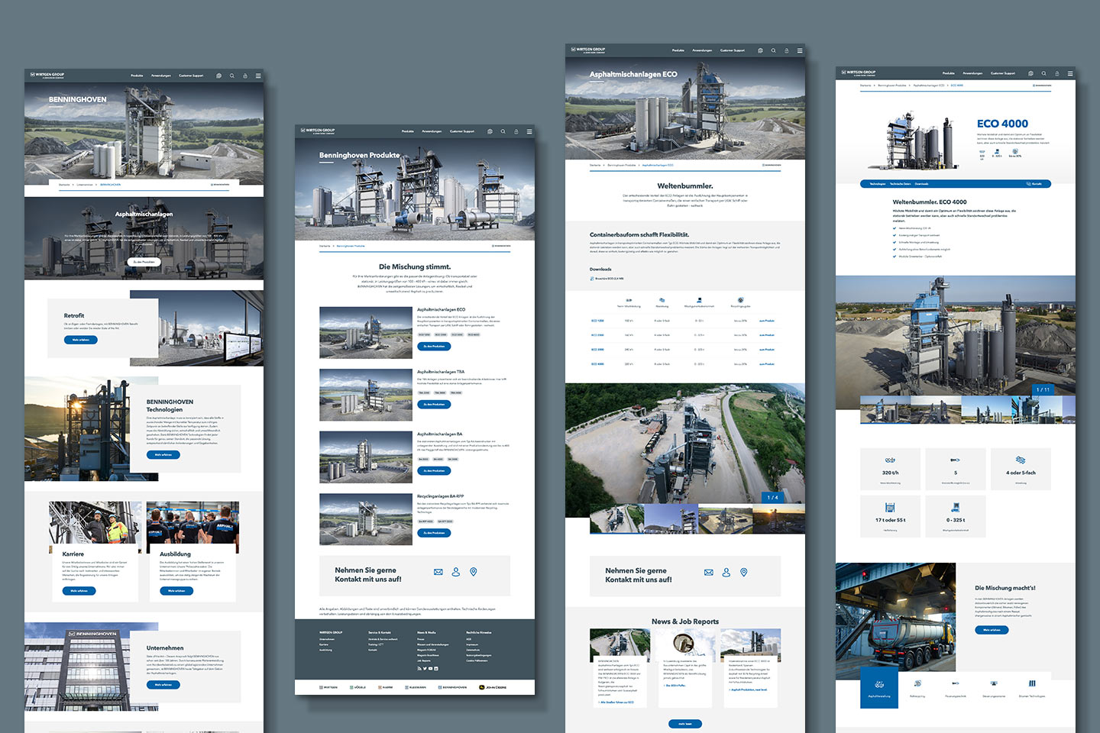
Task: Select Technologien tab on ECO 4000 page
Action: 878,184
